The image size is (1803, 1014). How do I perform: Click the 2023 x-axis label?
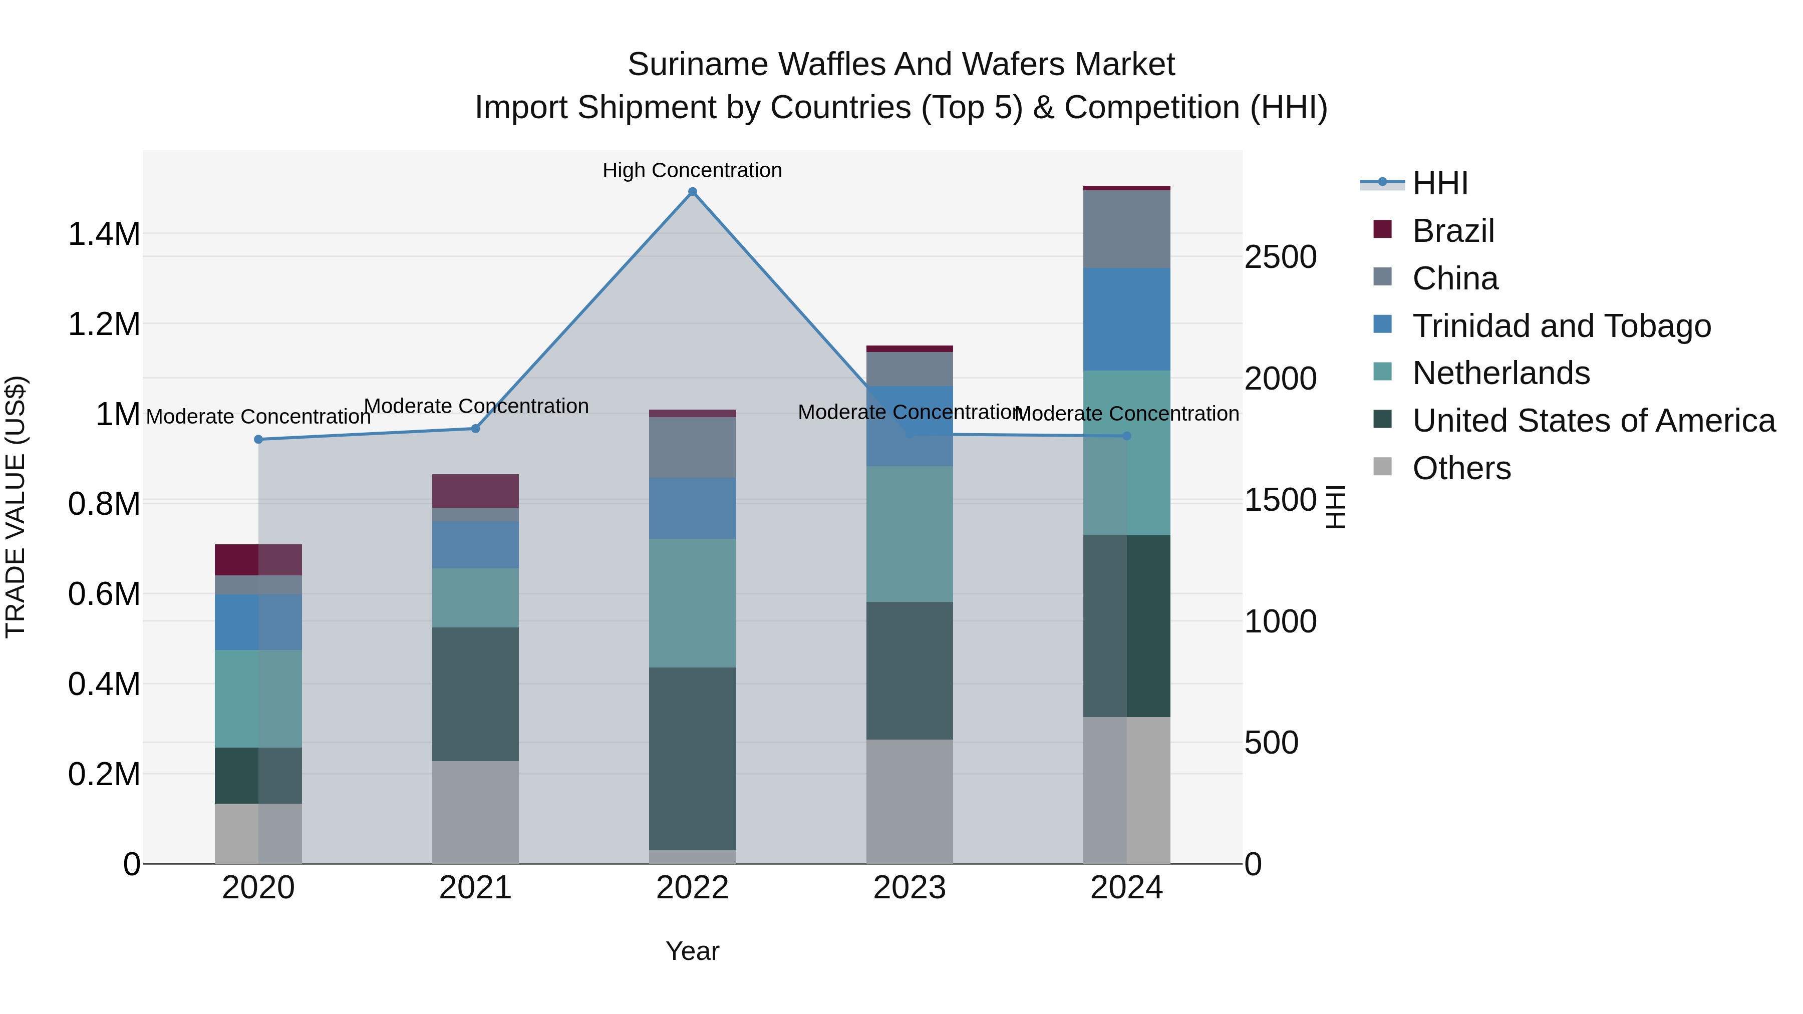click(910, 888)
